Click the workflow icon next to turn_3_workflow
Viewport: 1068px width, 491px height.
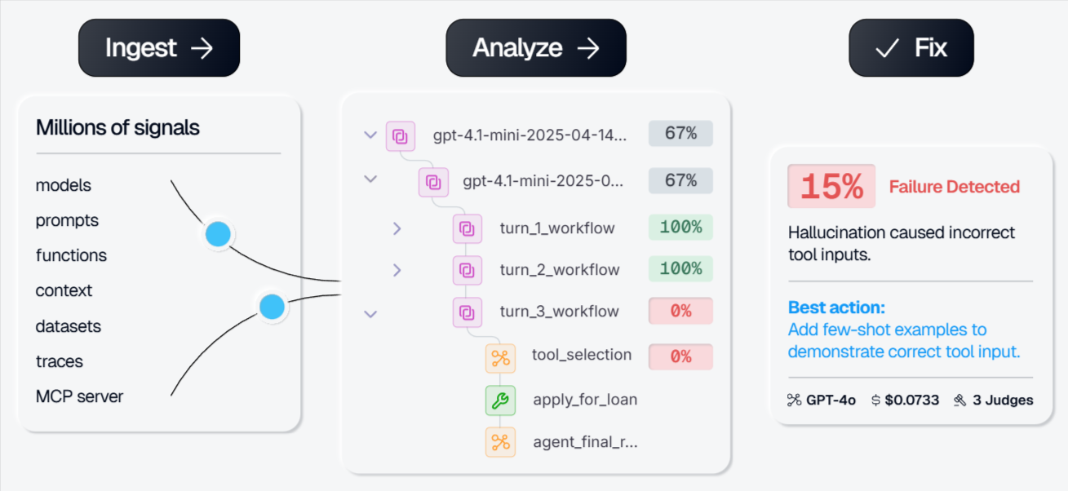pos(467,311)
